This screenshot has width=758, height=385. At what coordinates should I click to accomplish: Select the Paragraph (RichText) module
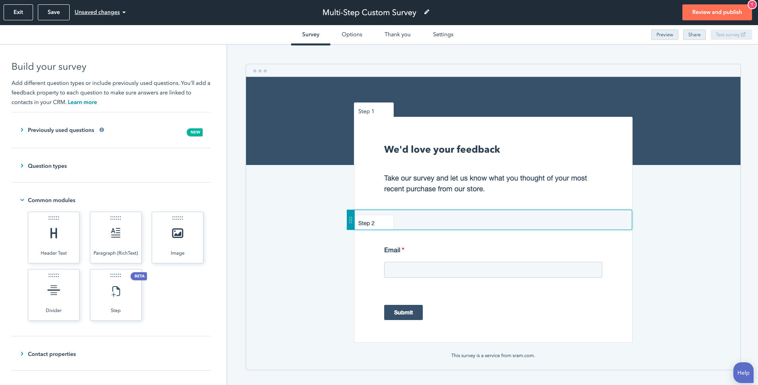pos(116,237)
